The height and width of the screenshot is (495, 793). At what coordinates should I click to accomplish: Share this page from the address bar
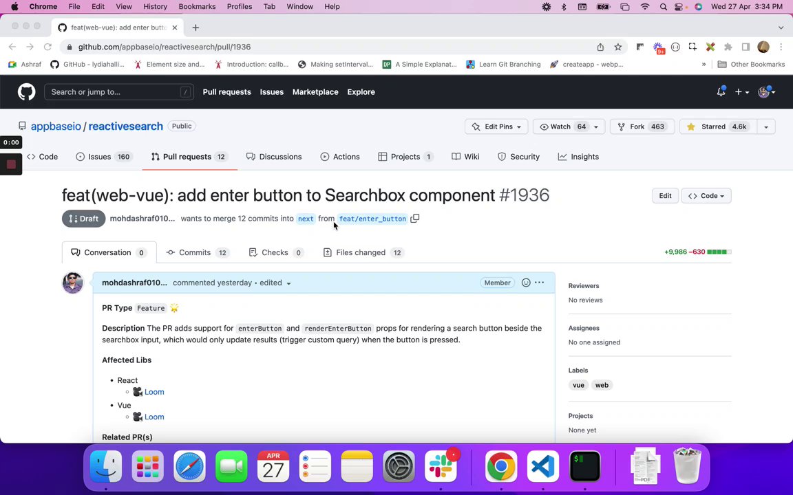click(x=600, y=47)
